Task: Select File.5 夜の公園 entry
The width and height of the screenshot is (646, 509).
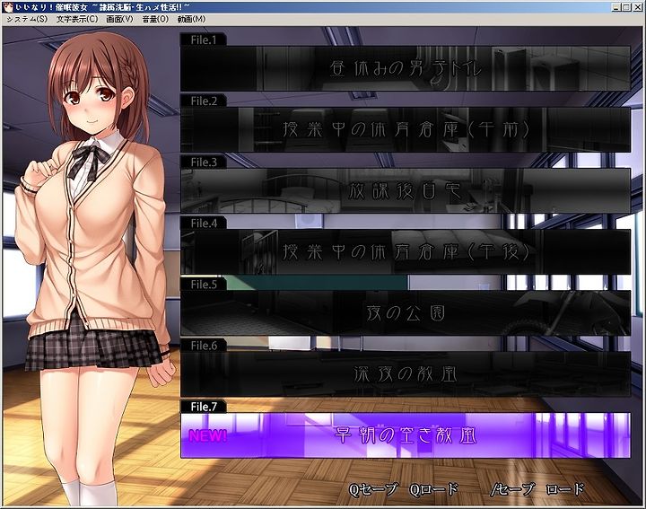Action: pos(406,312)
